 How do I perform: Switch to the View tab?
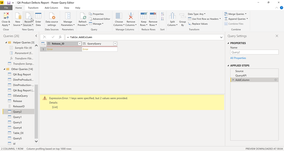[67, 8]
